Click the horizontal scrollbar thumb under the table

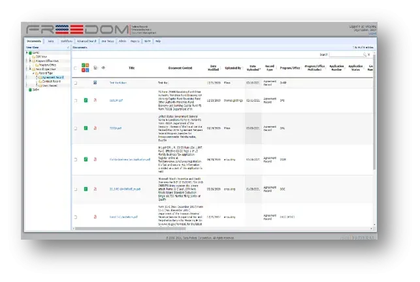[x=131, y=229]
